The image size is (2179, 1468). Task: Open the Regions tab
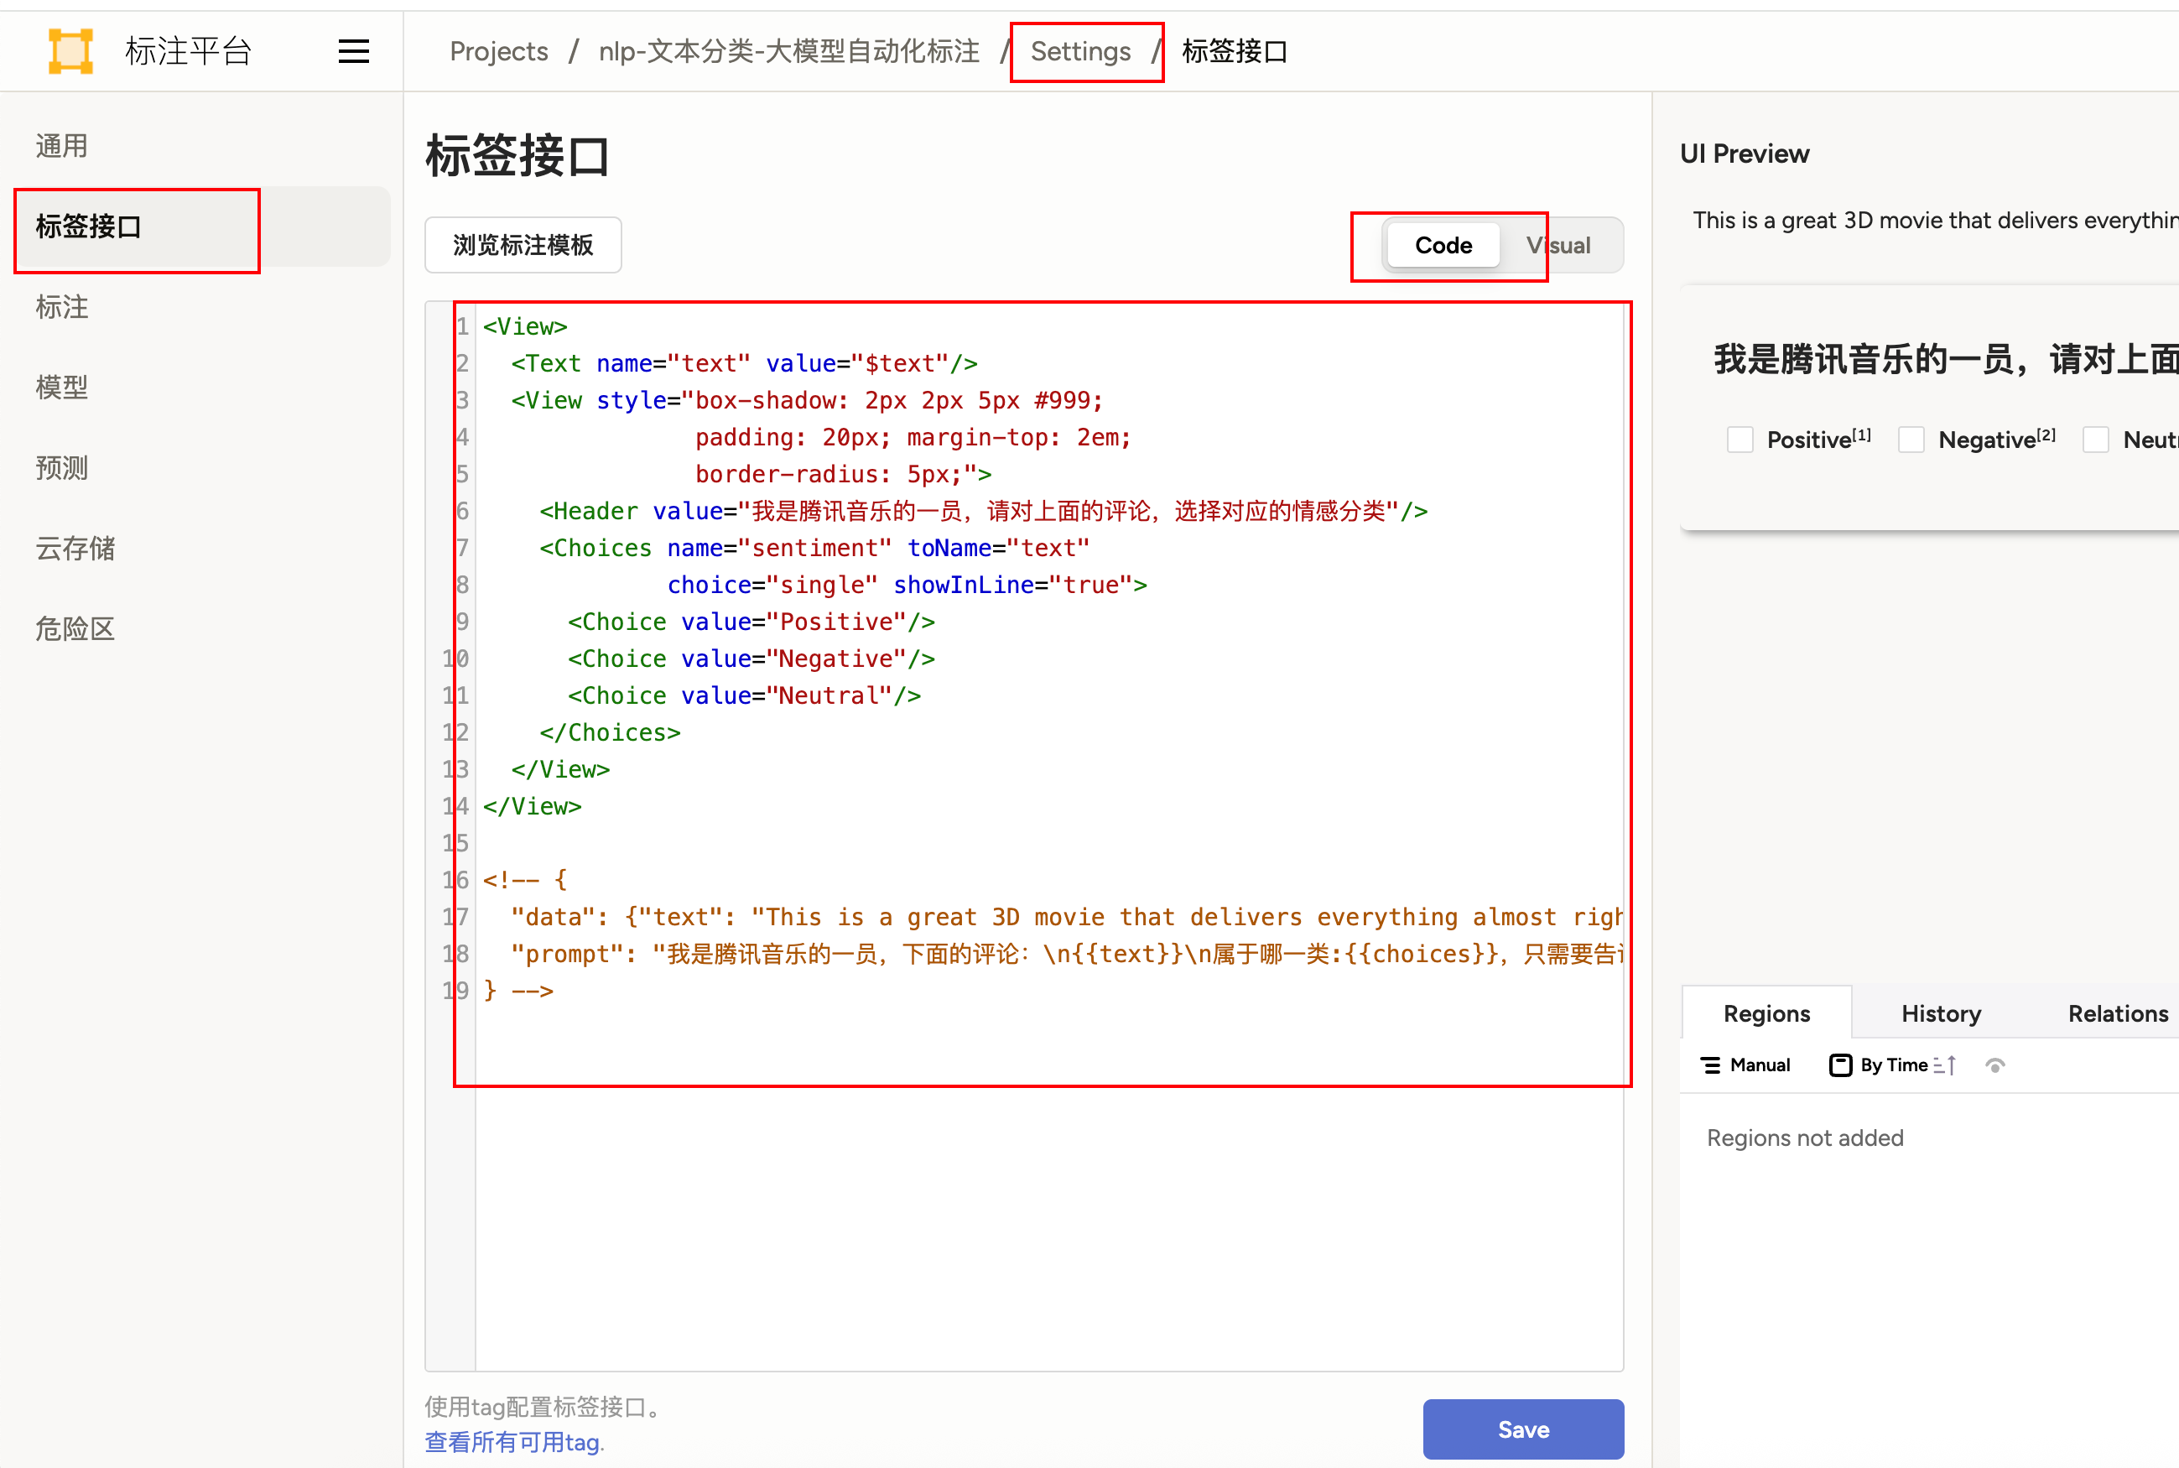[1766, 1013]
